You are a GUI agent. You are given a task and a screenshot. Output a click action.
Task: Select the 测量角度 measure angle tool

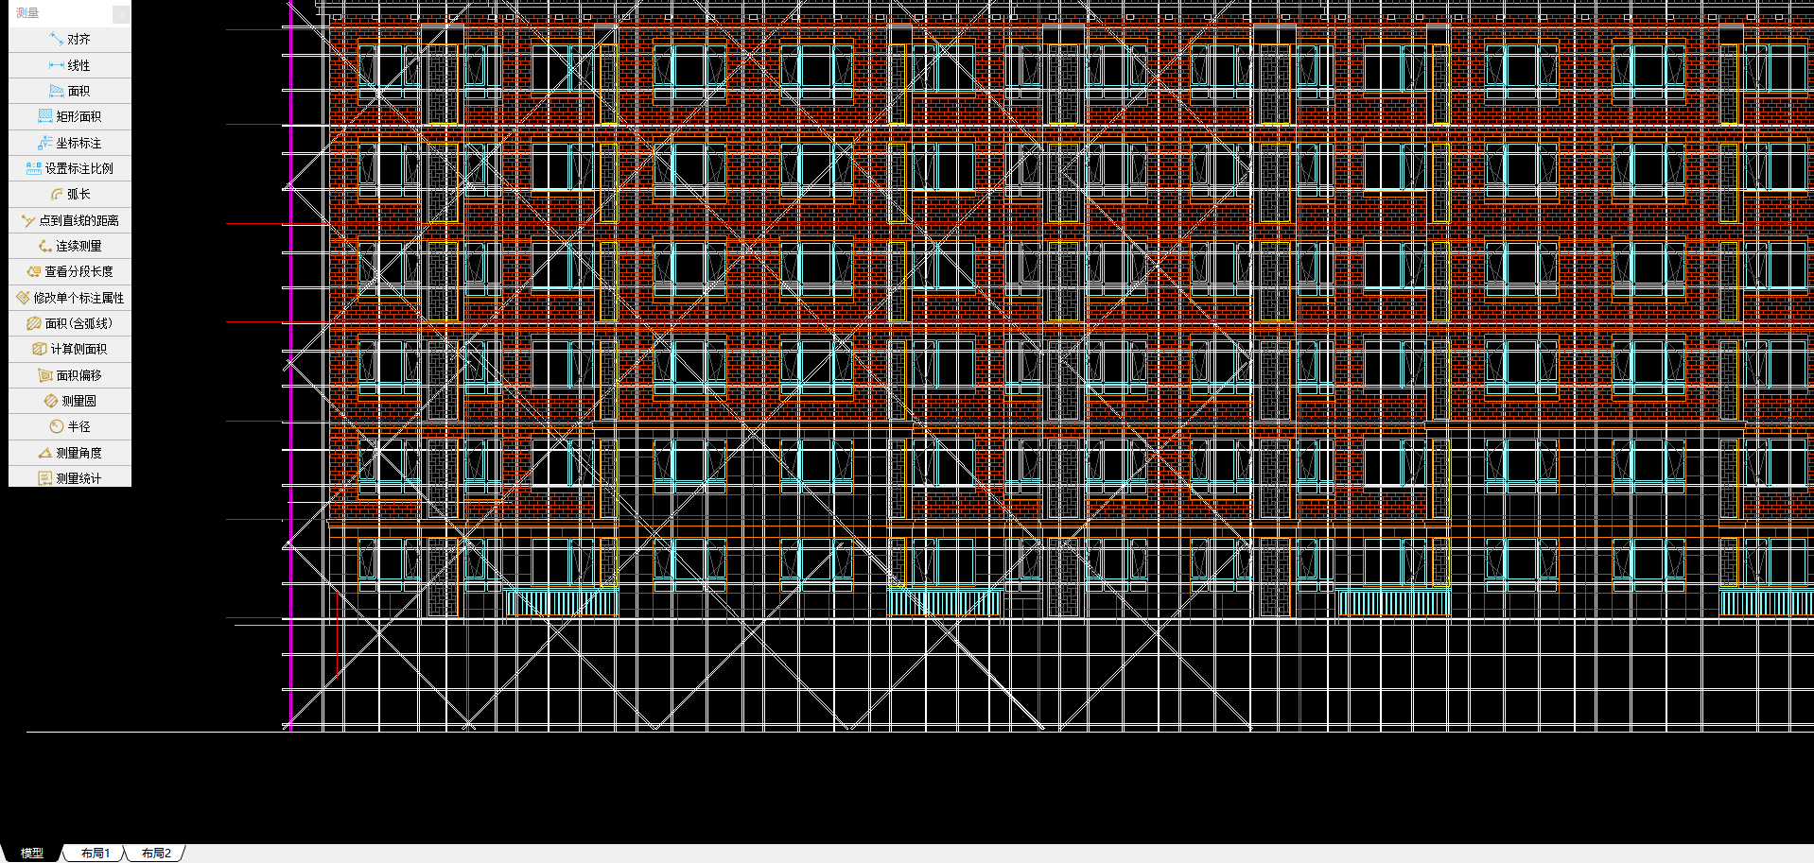[70, 453]
